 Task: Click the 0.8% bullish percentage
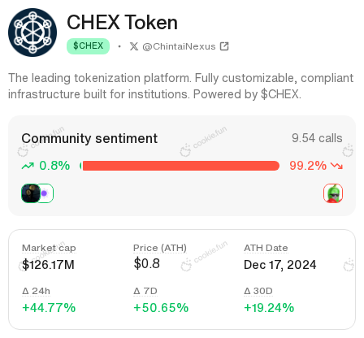pos(54,166)
